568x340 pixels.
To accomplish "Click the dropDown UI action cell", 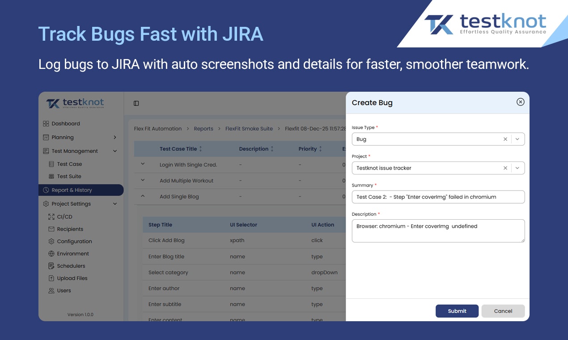I will click(324, 272).
